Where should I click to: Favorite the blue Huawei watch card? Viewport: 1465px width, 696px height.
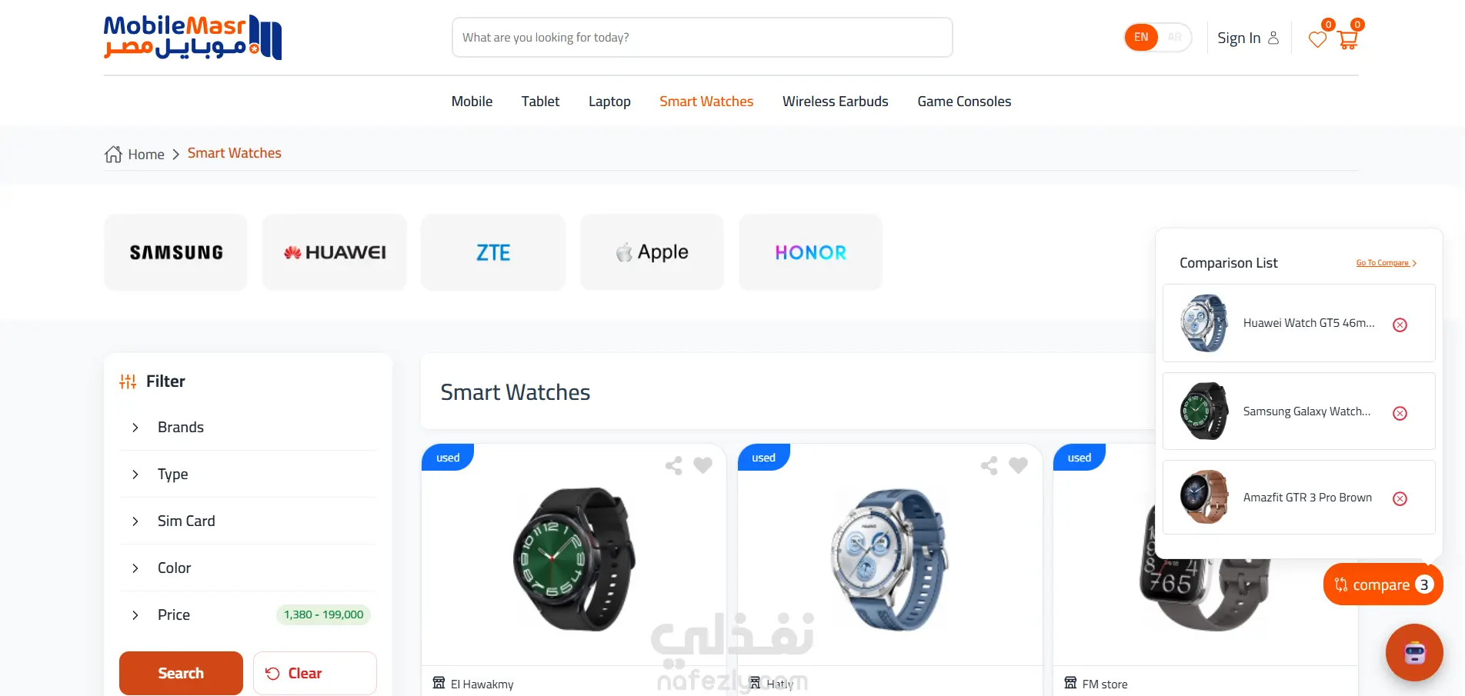coord(1018,465)
